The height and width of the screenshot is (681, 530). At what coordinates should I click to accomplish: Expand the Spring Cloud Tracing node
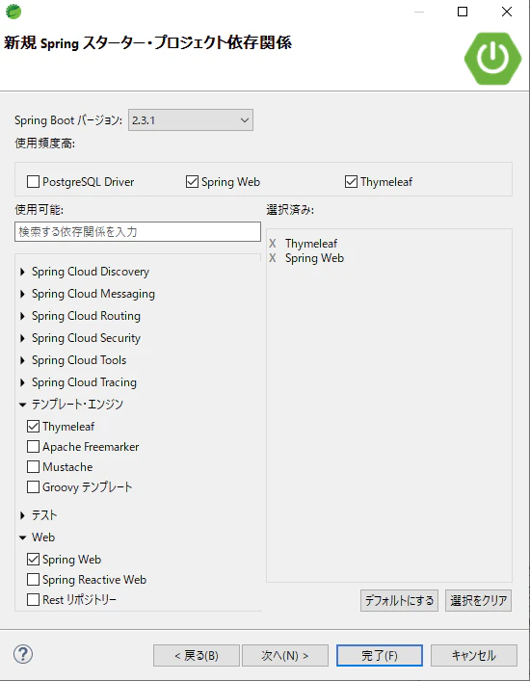tap(22, 382)
